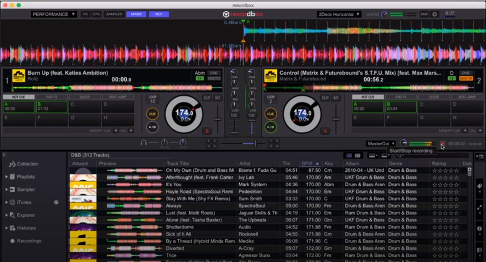Open the MasterOut selector dropdown
Image resolution: width=486 pixels, height=262 pixels.
[380, 143]
